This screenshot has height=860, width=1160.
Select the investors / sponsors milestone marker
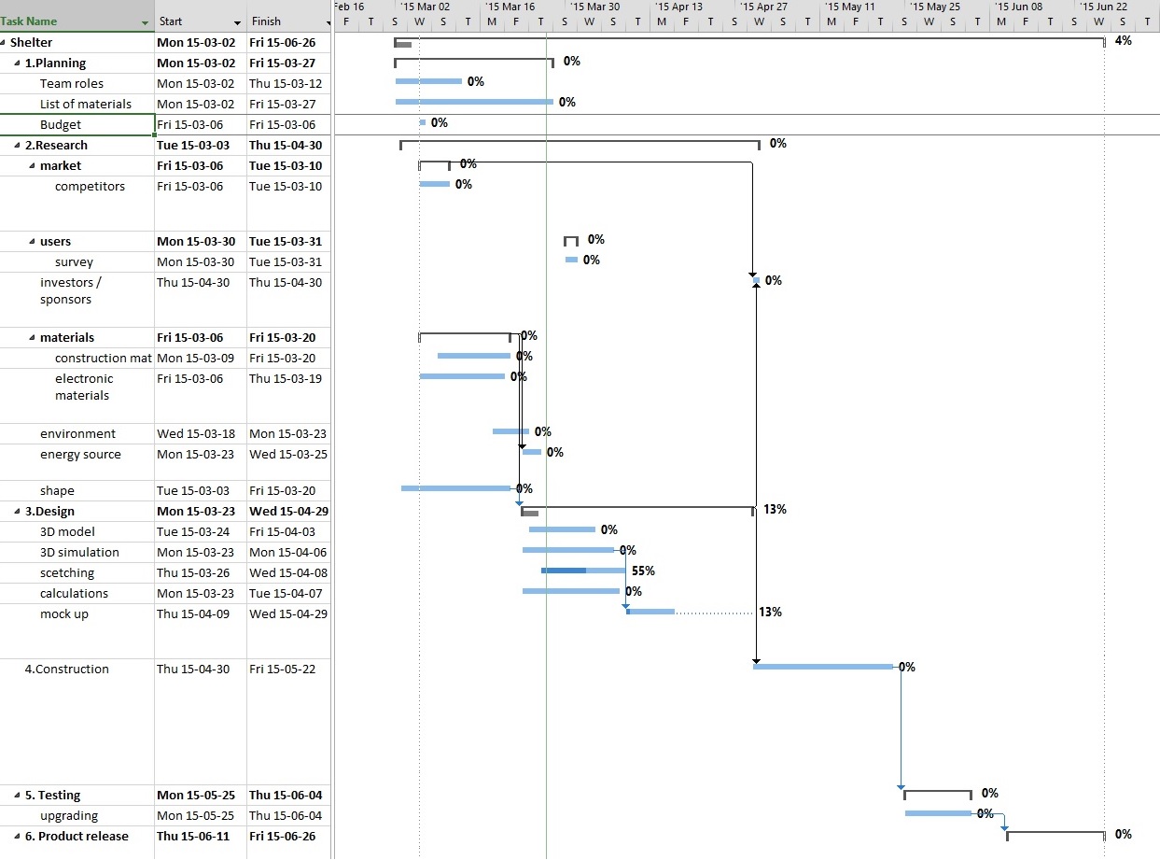[x=756, y=280]
